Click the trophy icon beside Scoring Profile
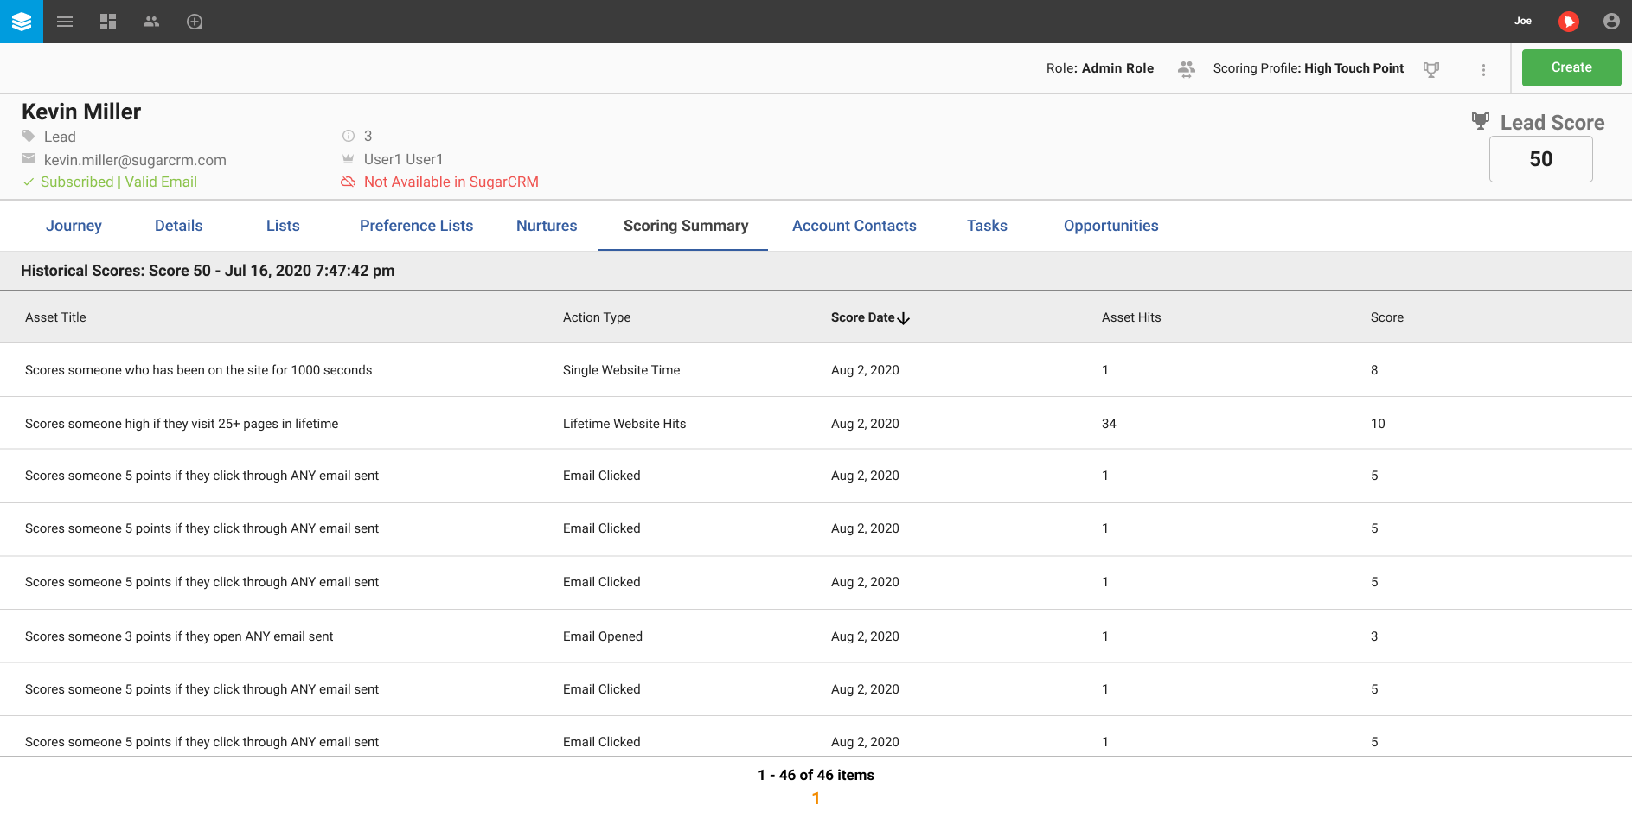The height and width of the screenshot is (825, 1632). click(x=1431, y=69)
